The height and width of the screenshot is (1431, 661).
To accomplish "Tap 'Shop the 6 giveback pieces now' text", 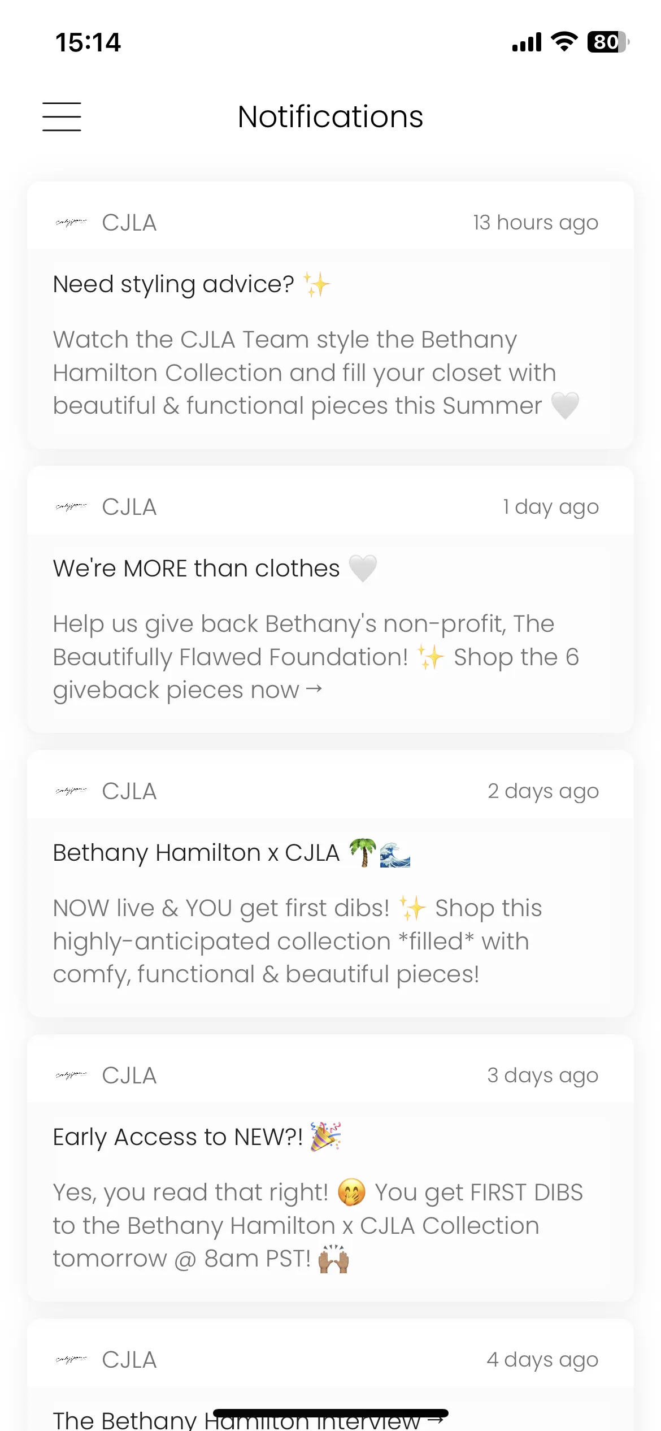I will point(316,674).
